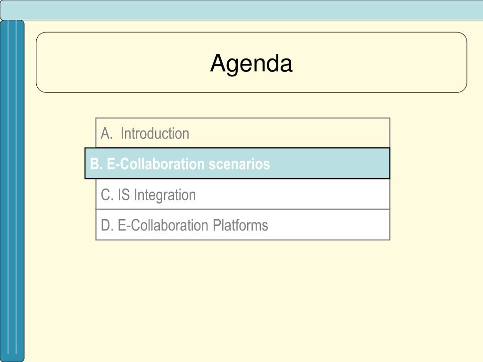483x362 pixels.
Task: Click the bold B. label
Action: (96, 164)
